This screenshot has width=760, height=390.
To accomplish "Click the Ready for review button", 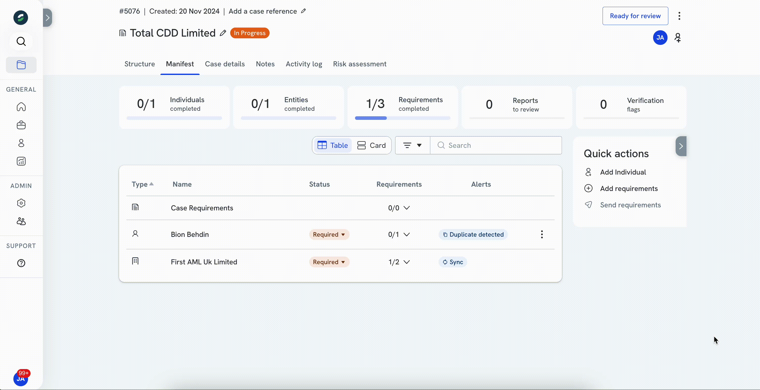I will [635, 16].
